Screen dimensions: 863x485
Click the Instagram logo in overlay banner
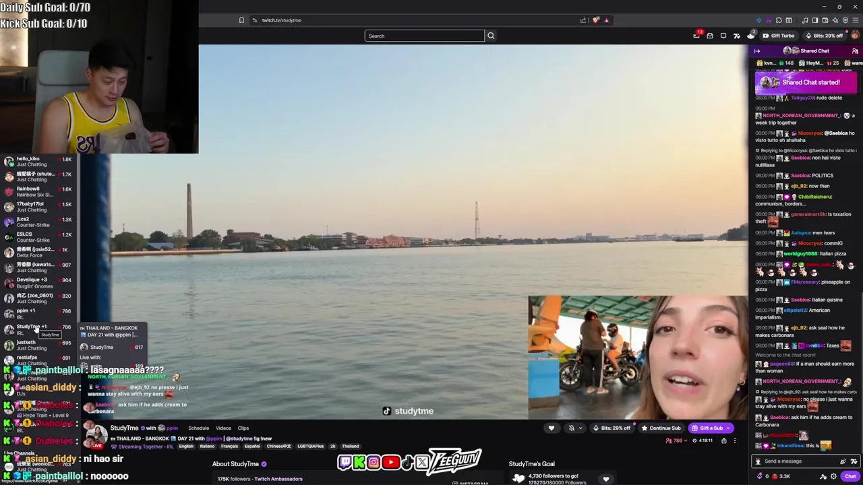[x=374, y=463]
